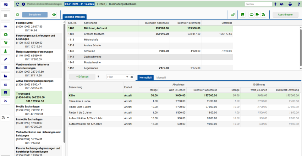
Task: Click the lightning bolt icon in header
Action: point(275,4)
